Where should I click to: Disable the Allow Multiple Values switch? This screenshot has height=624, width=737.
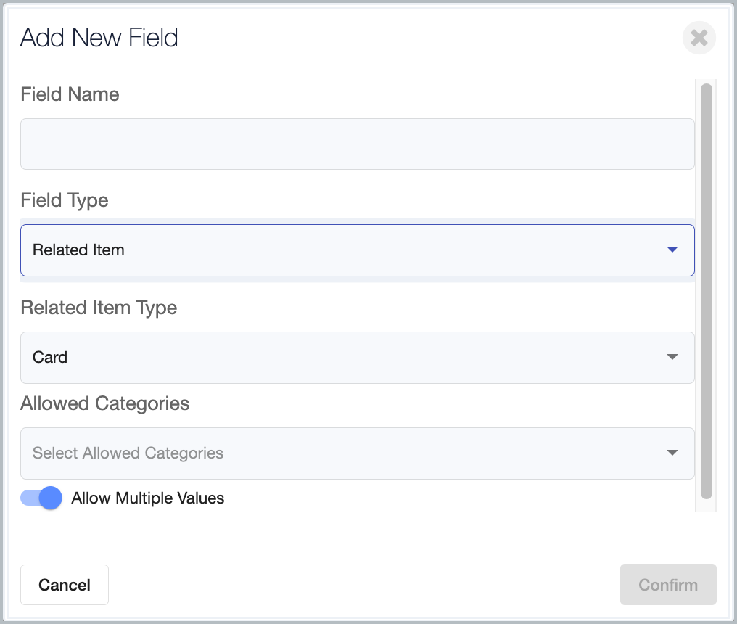point(42,498)
